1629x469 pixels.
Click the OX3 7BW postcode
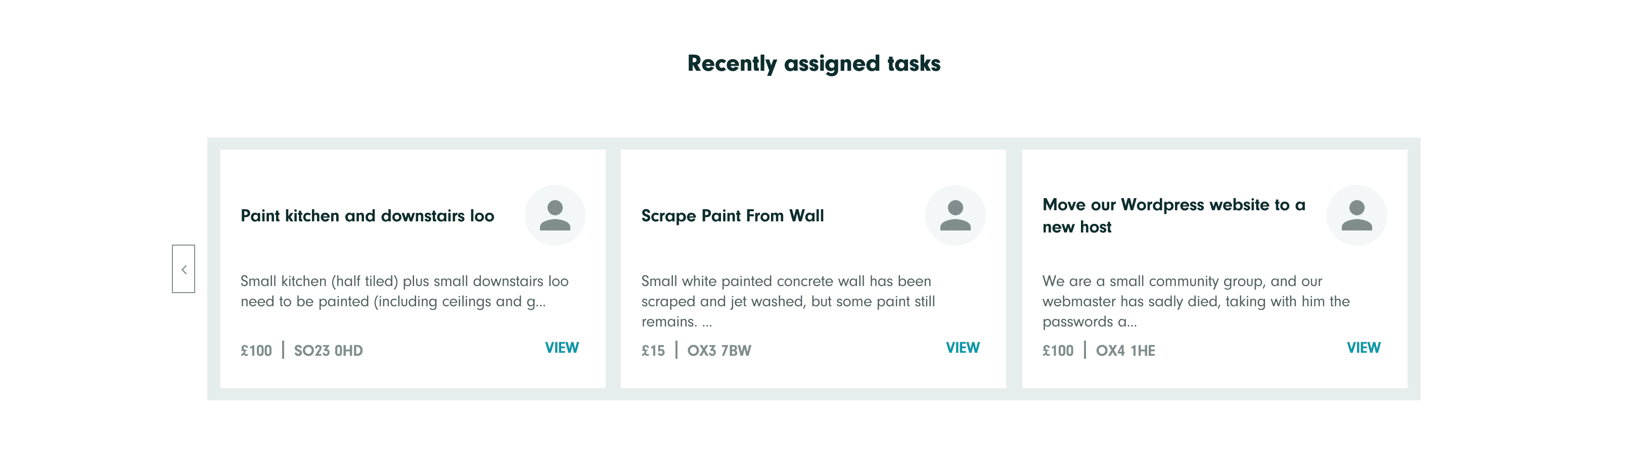[719, 350]
